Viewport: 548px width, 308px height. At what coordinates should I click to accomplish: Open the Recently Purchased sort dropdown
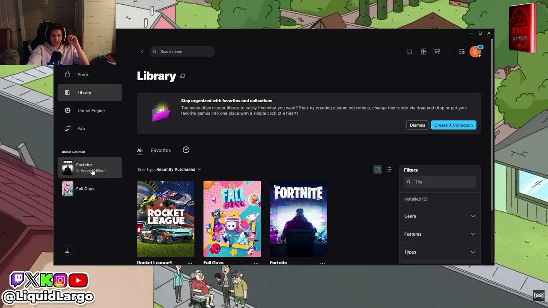179,169
